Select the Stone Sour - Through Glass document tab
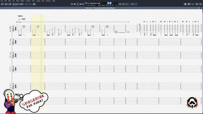The height and width of the screenshot is (114, 203). coord(100,8)
